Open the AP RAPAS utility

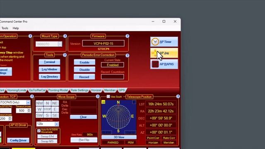[164, 64]
